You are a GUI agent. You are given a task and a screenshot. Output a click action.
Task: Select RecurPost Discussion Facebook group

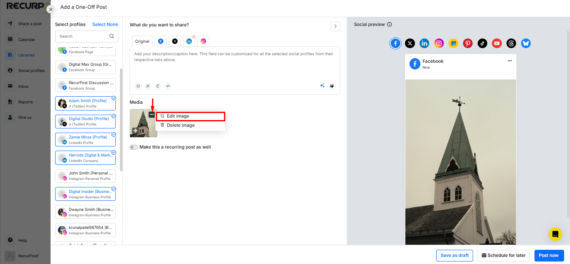85,85
